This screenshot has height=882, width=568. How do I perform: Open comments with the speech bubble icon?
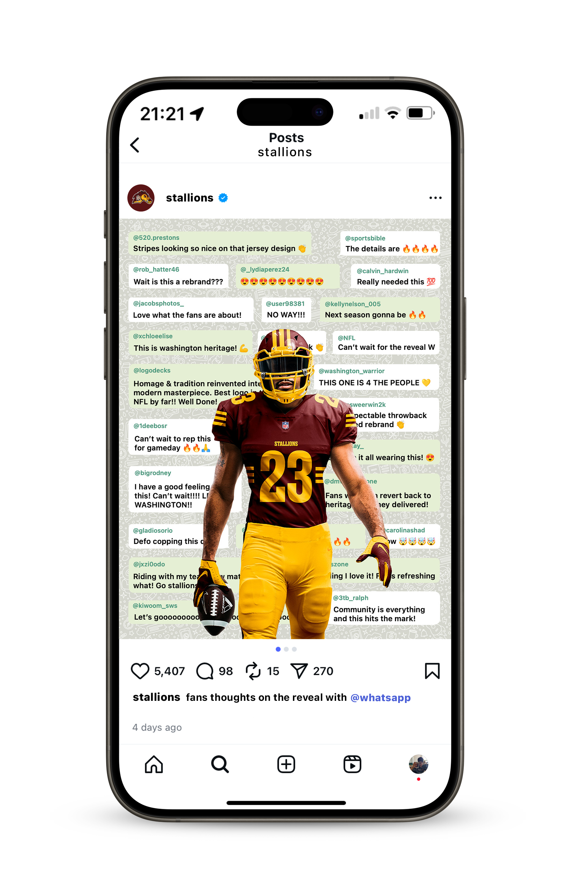(x=205, y=671)
